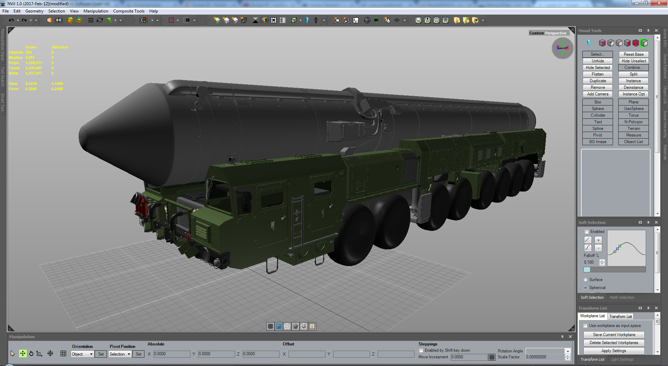Open the Composite Tools menu

(x=128, y=11)
